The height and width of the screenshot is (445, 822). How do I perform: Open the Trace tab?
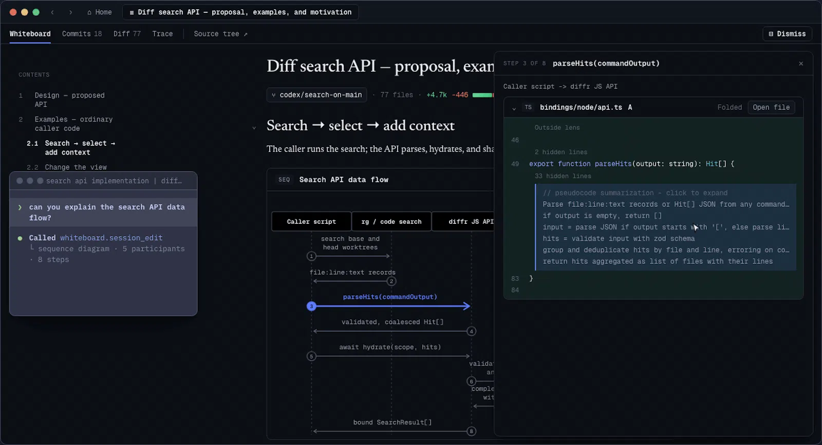tap(162, 34)
